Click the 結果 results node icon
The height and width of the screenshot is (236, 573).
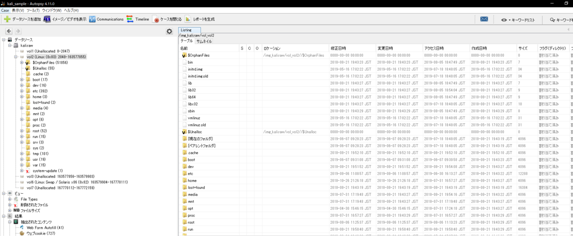tap(10, 216)
